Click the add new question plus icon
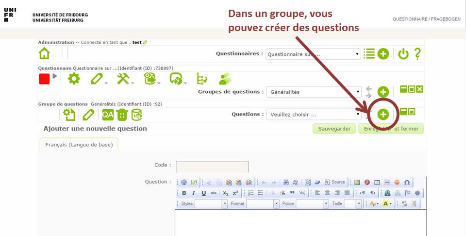 pos(383,114)
